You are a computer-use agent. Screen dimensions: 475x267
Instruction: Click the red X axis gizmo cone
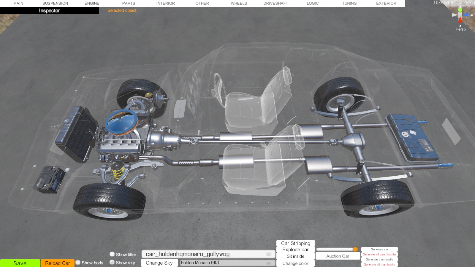click(x=460, y=20)
